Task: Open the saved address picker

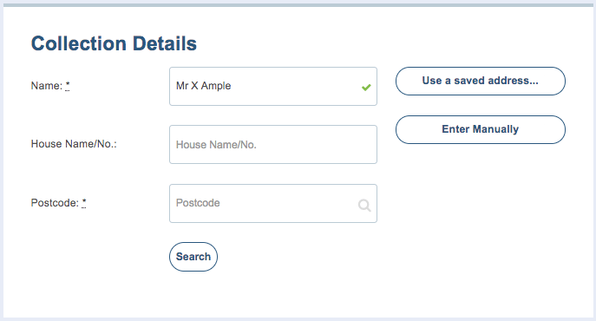Action: pyautogui.click(x=481, y=81)
